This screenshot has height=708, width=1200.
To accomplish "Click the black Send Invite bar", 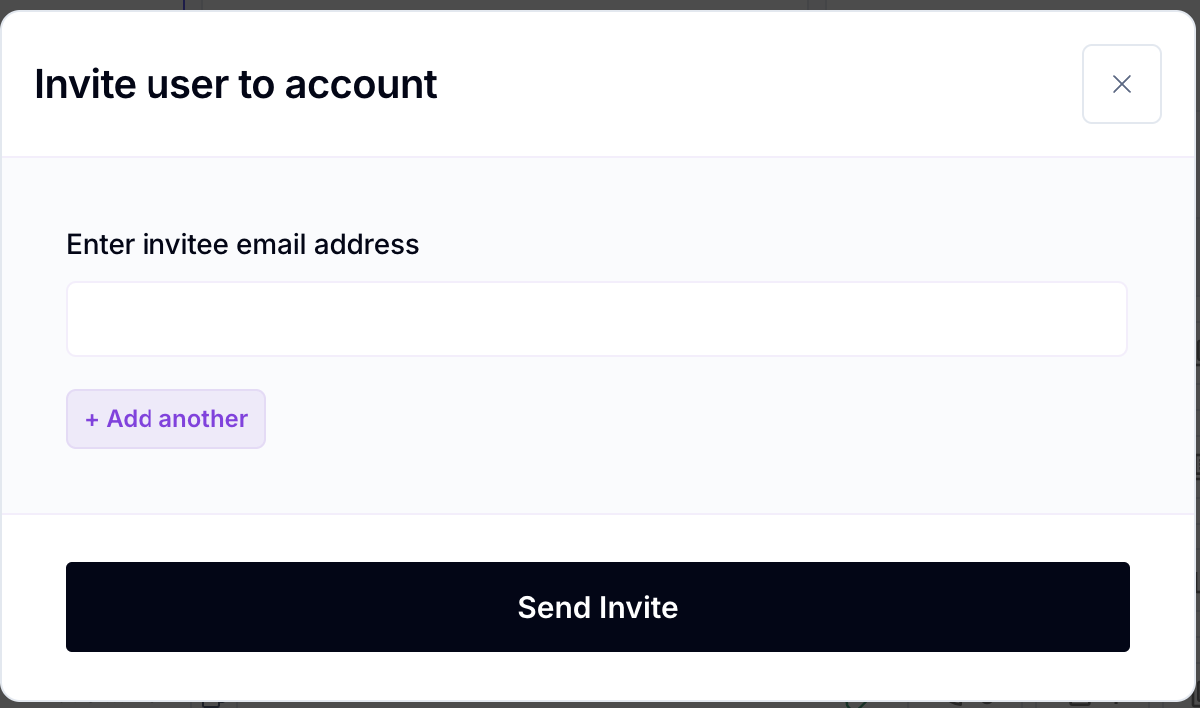I will point(597,607).
